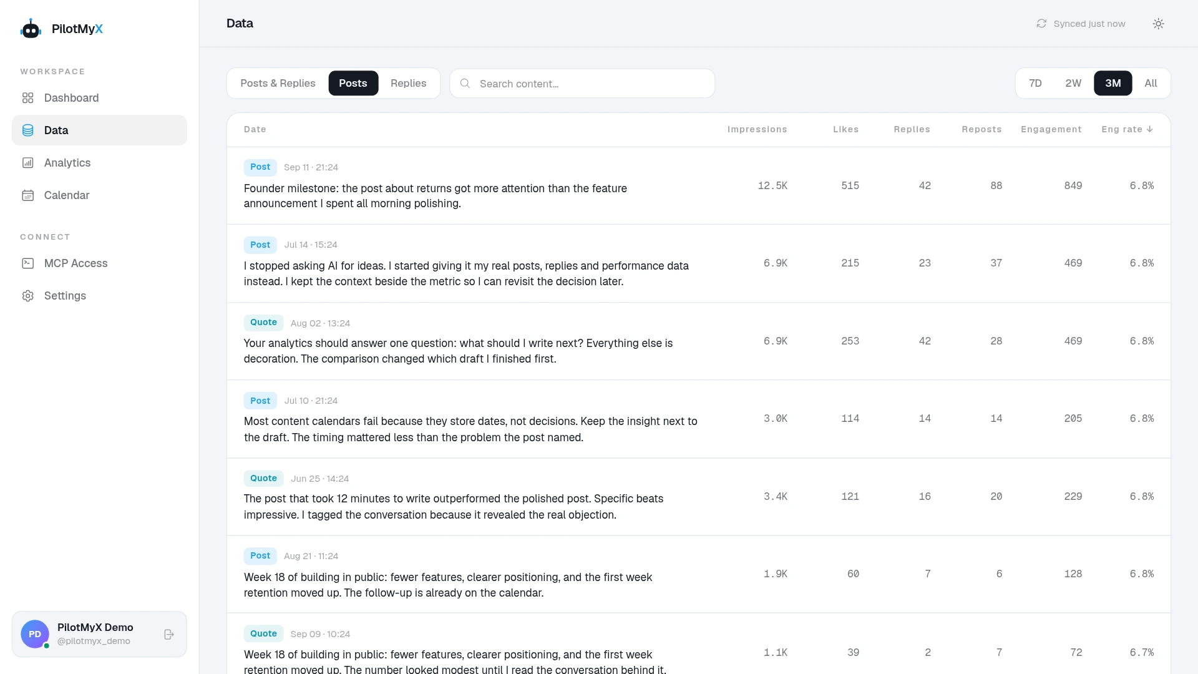The image size is (1198, 674).
Task: Click the Settings gear icon
Action: tap(28, 296)
